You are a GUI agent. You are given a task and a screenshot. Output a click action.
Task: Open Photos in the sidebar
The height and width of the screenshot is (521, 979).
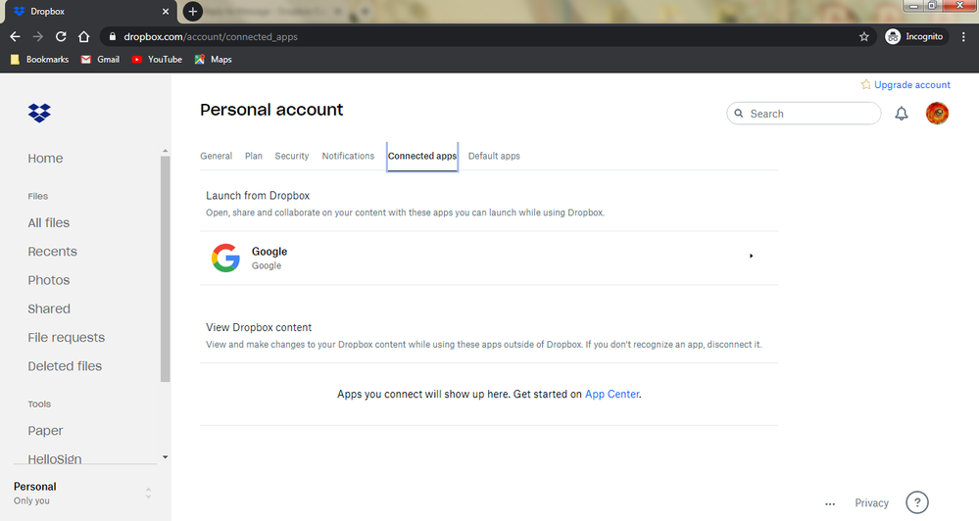[49, 280]
